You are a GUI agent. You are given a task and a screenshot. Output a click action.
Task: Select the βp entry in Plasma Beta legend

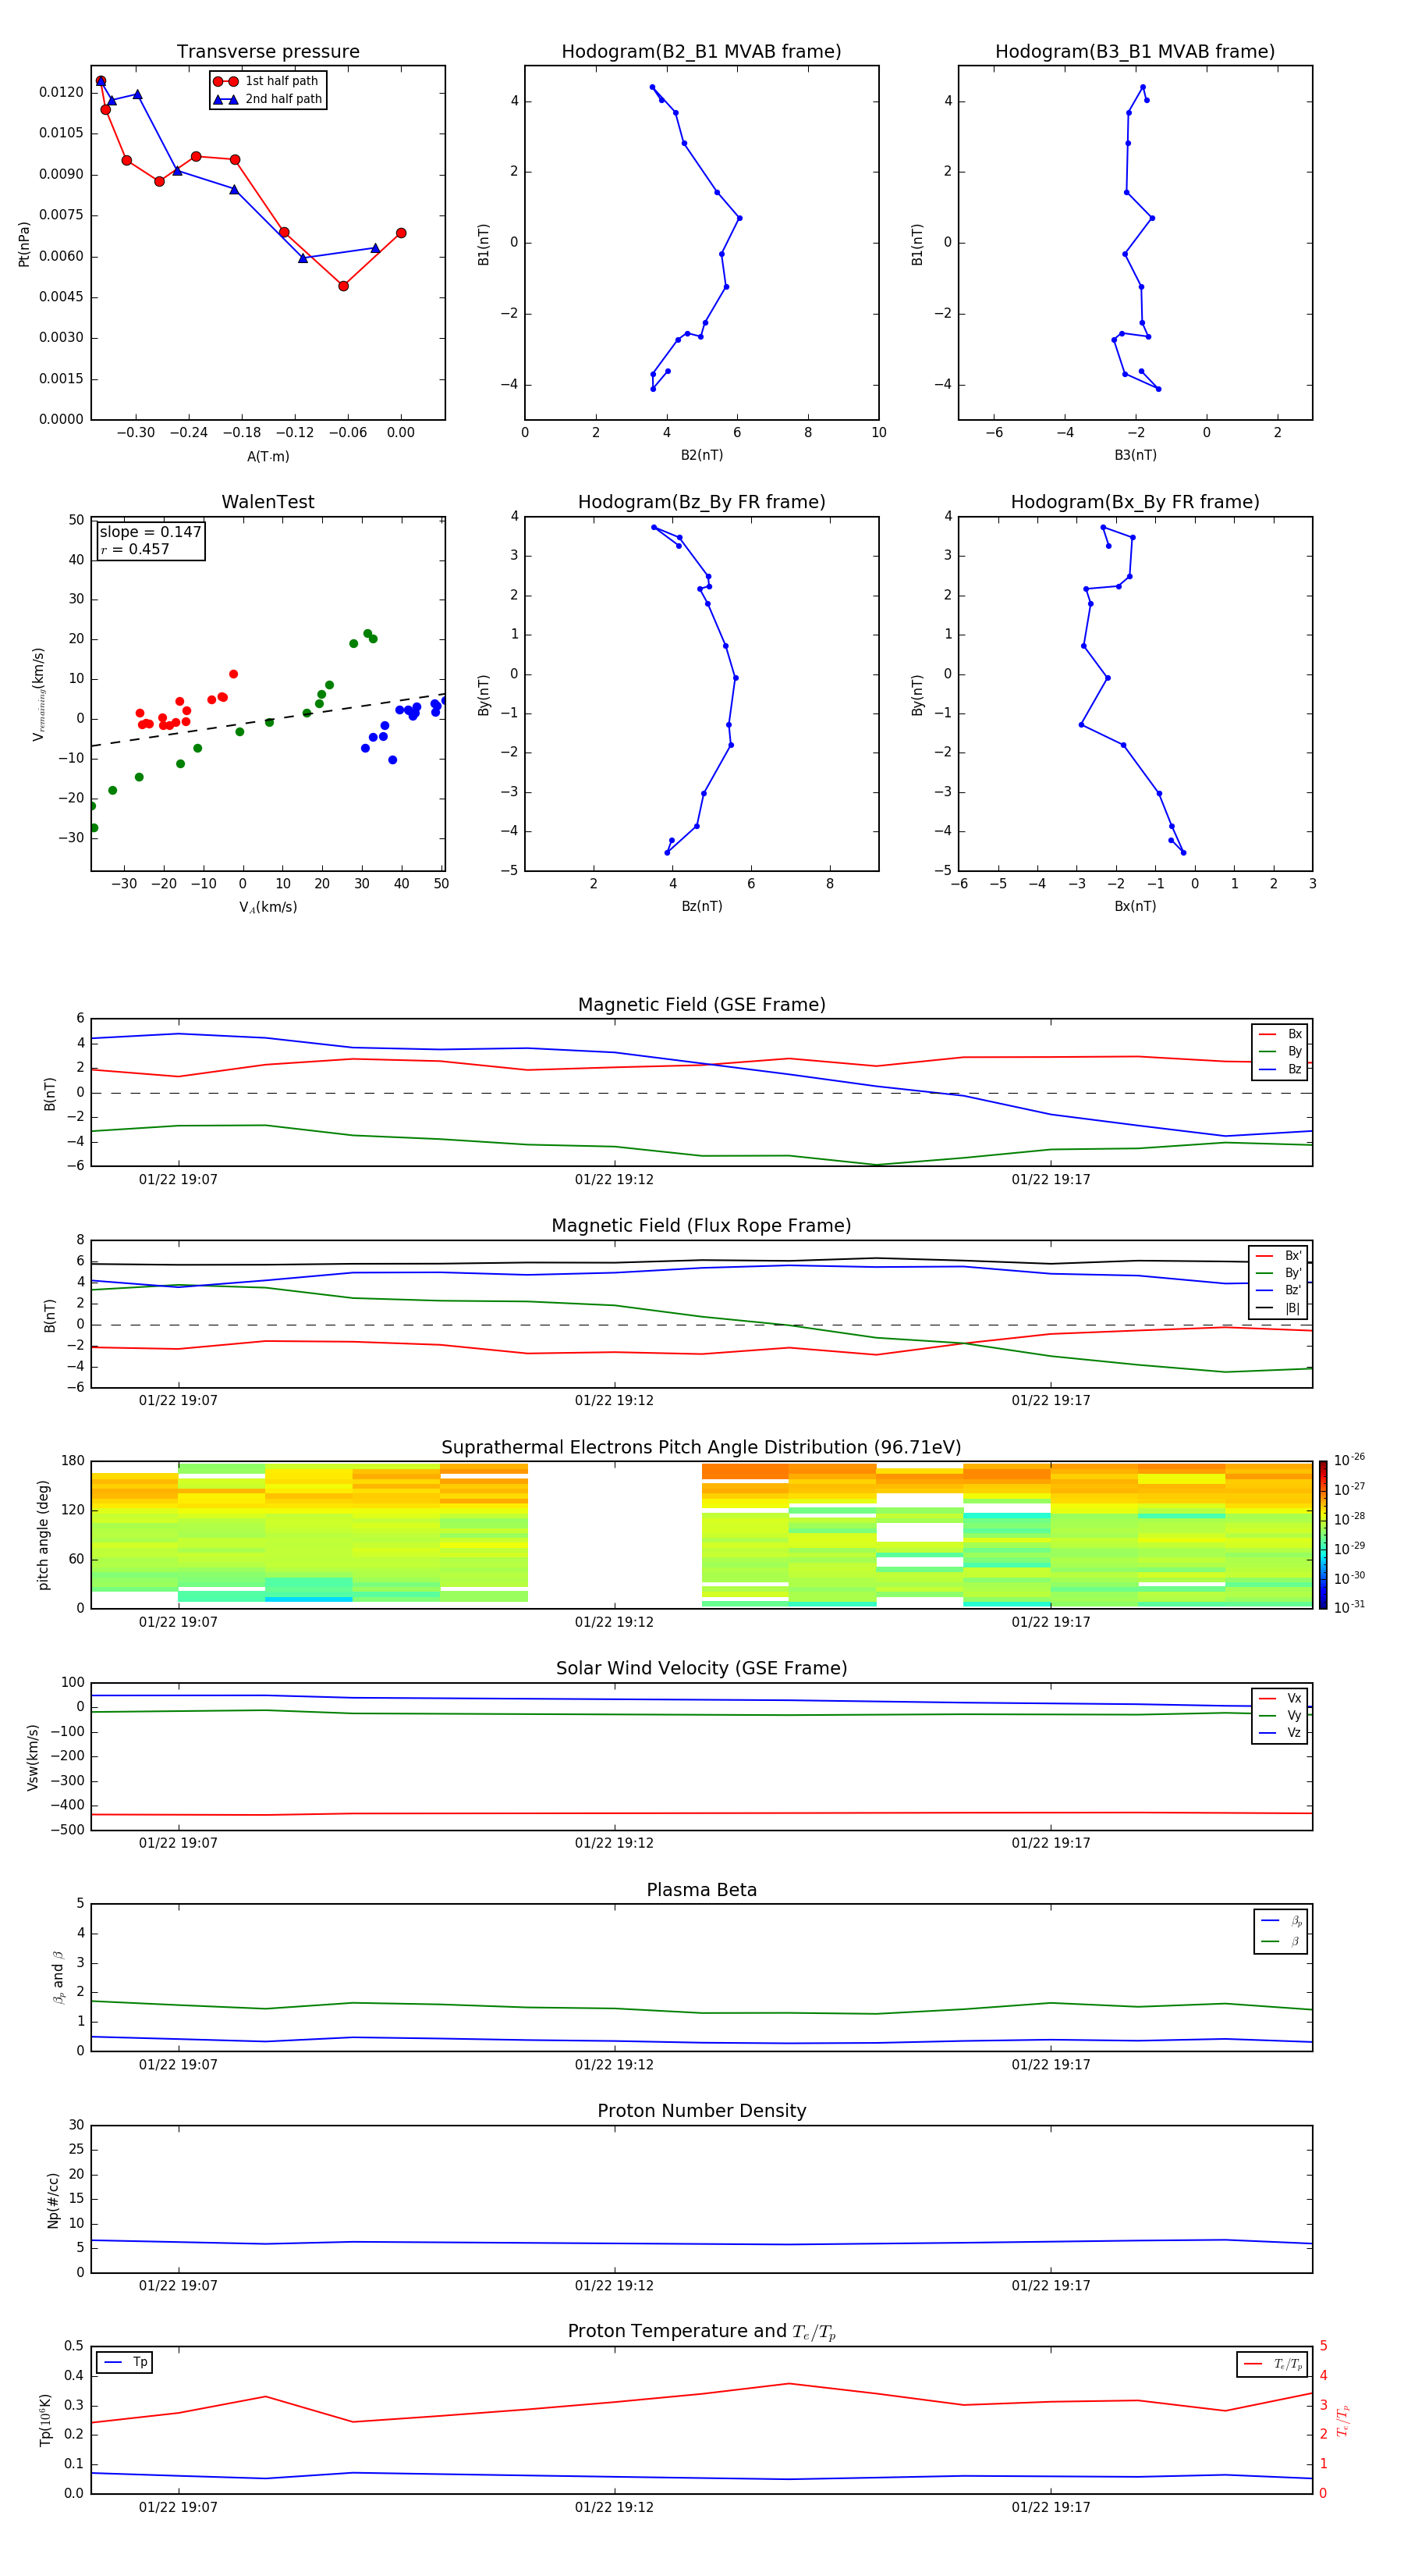click(1281, 1921)
